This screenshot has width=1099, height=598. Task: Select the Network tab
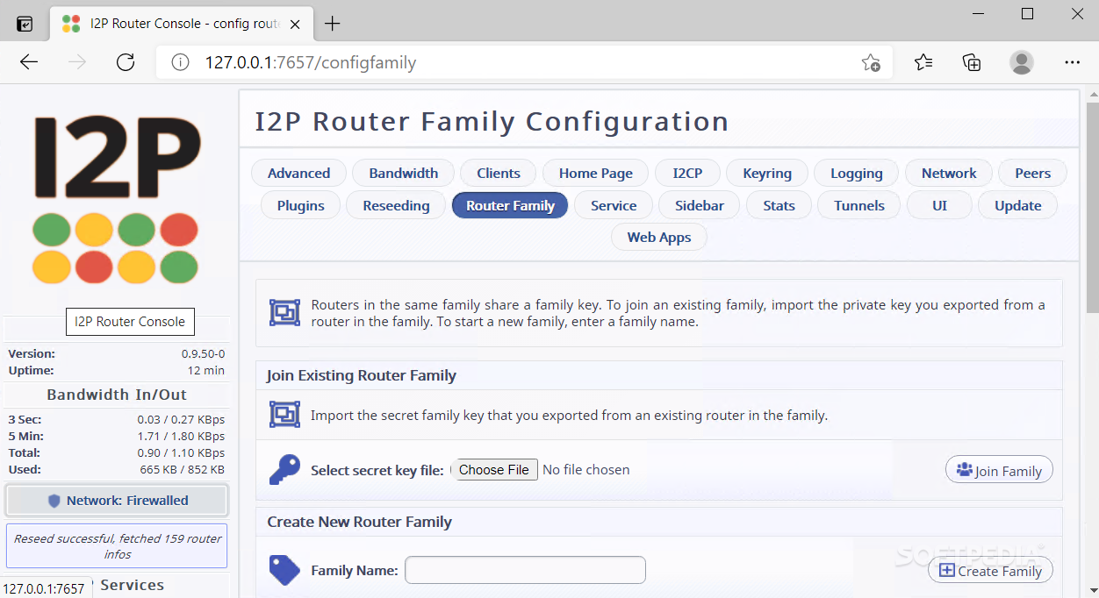(x=949, y=174)
